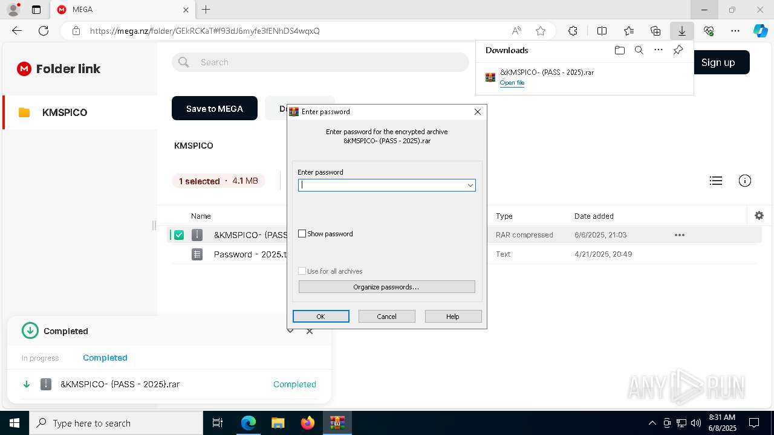The height and width of the screenshot is (435, 774).
Task: Show MEGA info panel icon
Action: [745, 181]
